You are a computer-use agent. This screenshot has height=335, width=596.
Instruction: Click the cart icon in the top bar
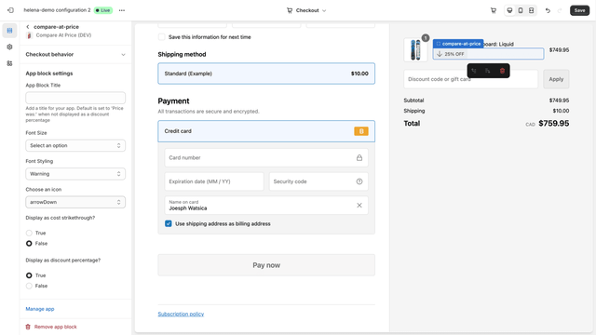(494, 10)
